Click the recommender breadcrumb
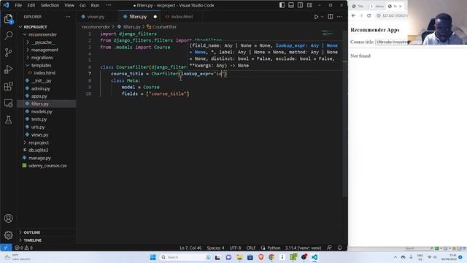Screen dimensions: 467x263 click(96, 27)
